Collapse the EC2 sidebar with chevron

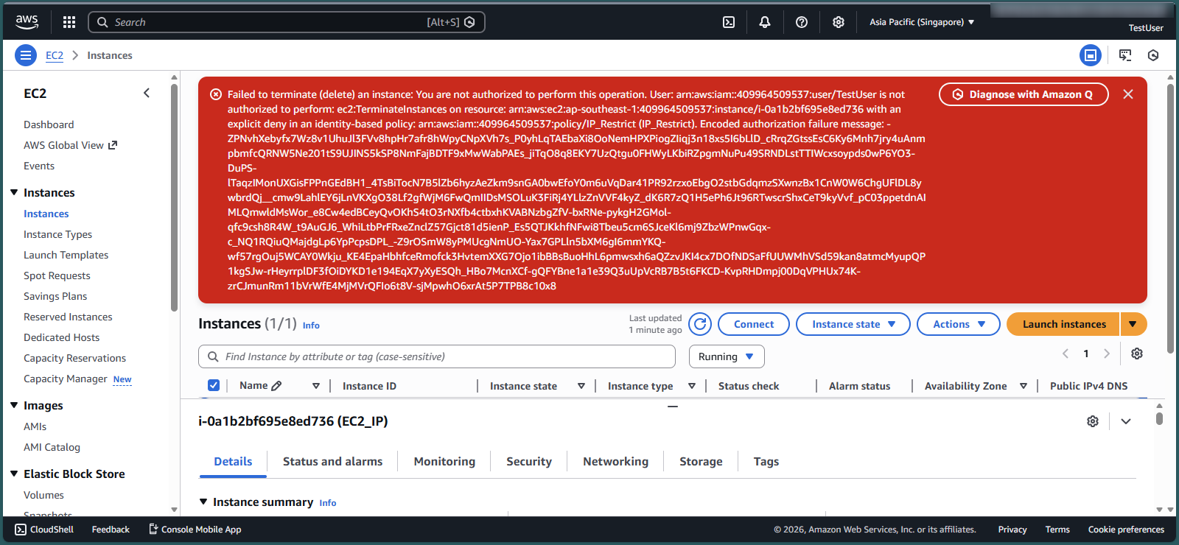(x=147, y=93)
